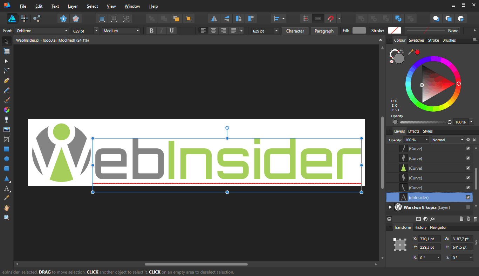Toggle underline formatting for the text
Image resolution: width=479 pixels, height=276 pixels.
click(x=171, y=31)
